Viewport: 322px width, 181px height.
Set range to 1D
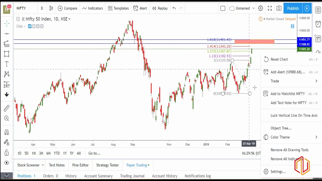click(19, 153)
